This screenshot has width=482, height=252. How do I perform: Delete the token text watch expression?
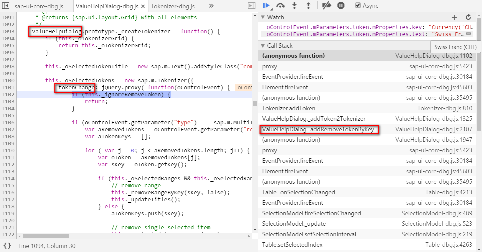click(468, 34)
